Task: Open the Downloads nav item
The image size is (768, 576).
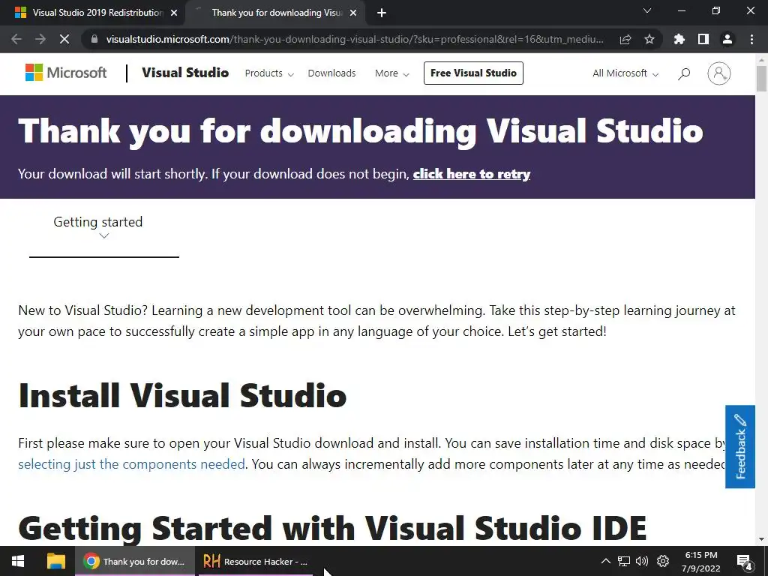Action: click(331, 73)
